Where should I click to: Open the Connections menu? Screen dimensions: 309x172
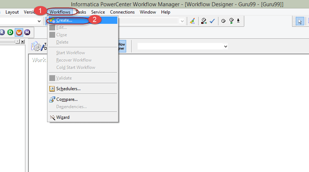(x=122, y=12)
